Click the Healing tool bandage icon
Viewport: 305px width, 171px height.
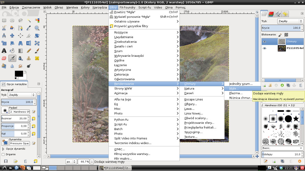[x=37, y=58]
